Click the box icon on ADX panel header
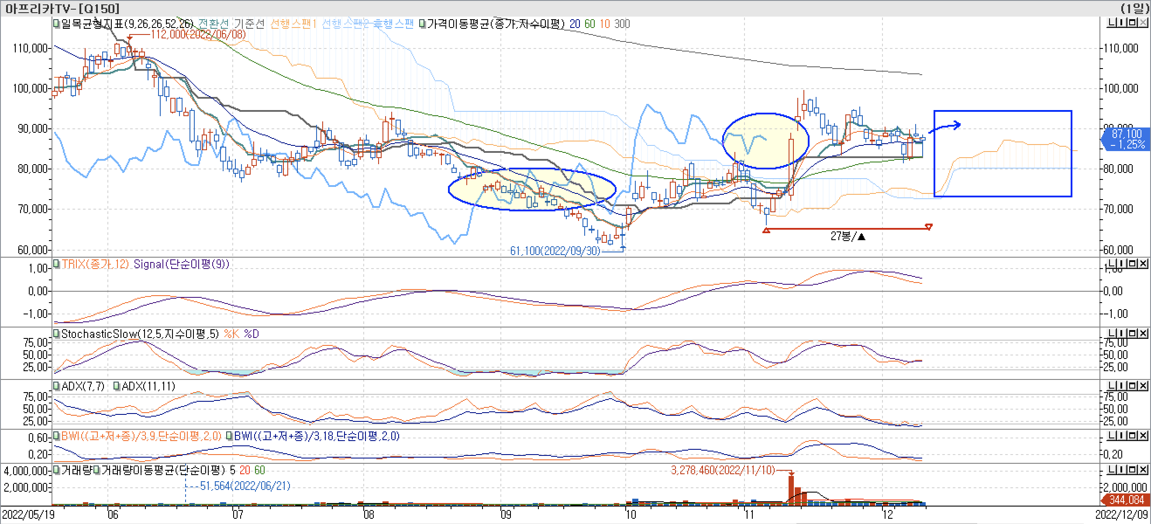 (1131, 385)
